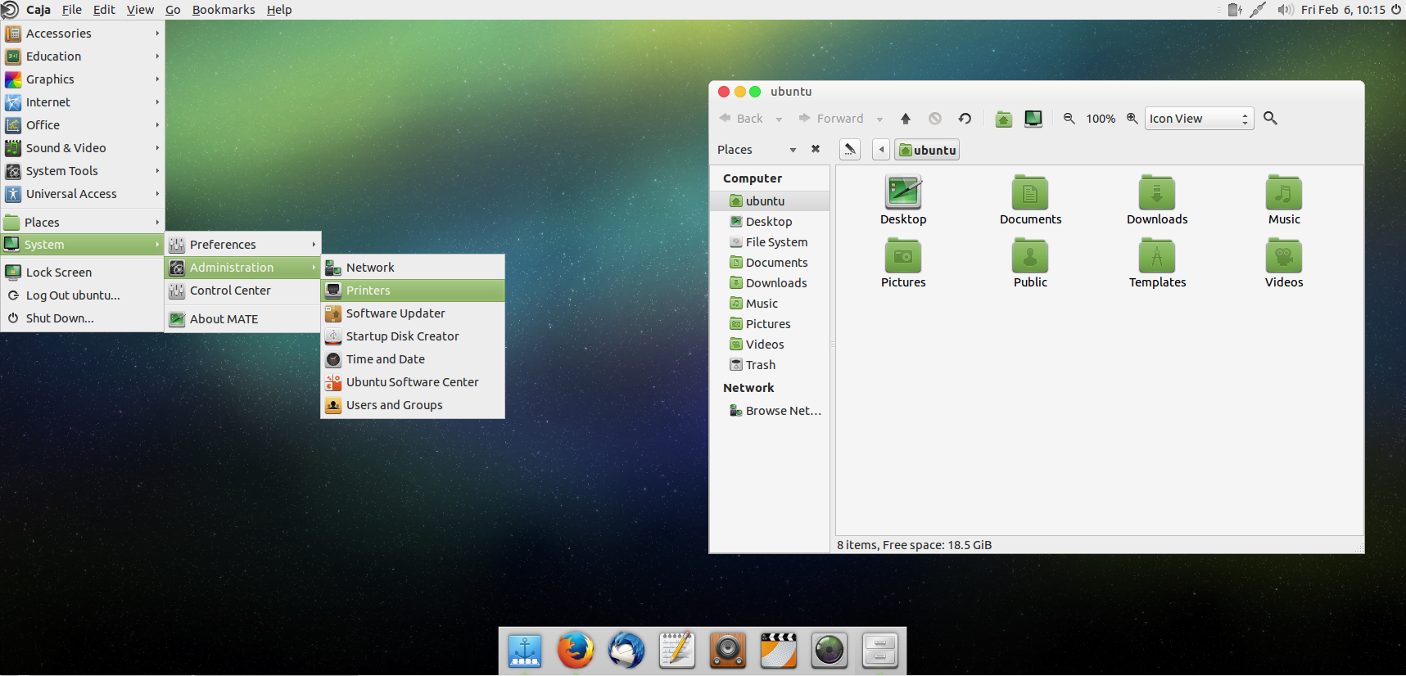Viewport: 1406px width, 676px height.
Task: Open the webcam app in dock
Action: [830, 651]
